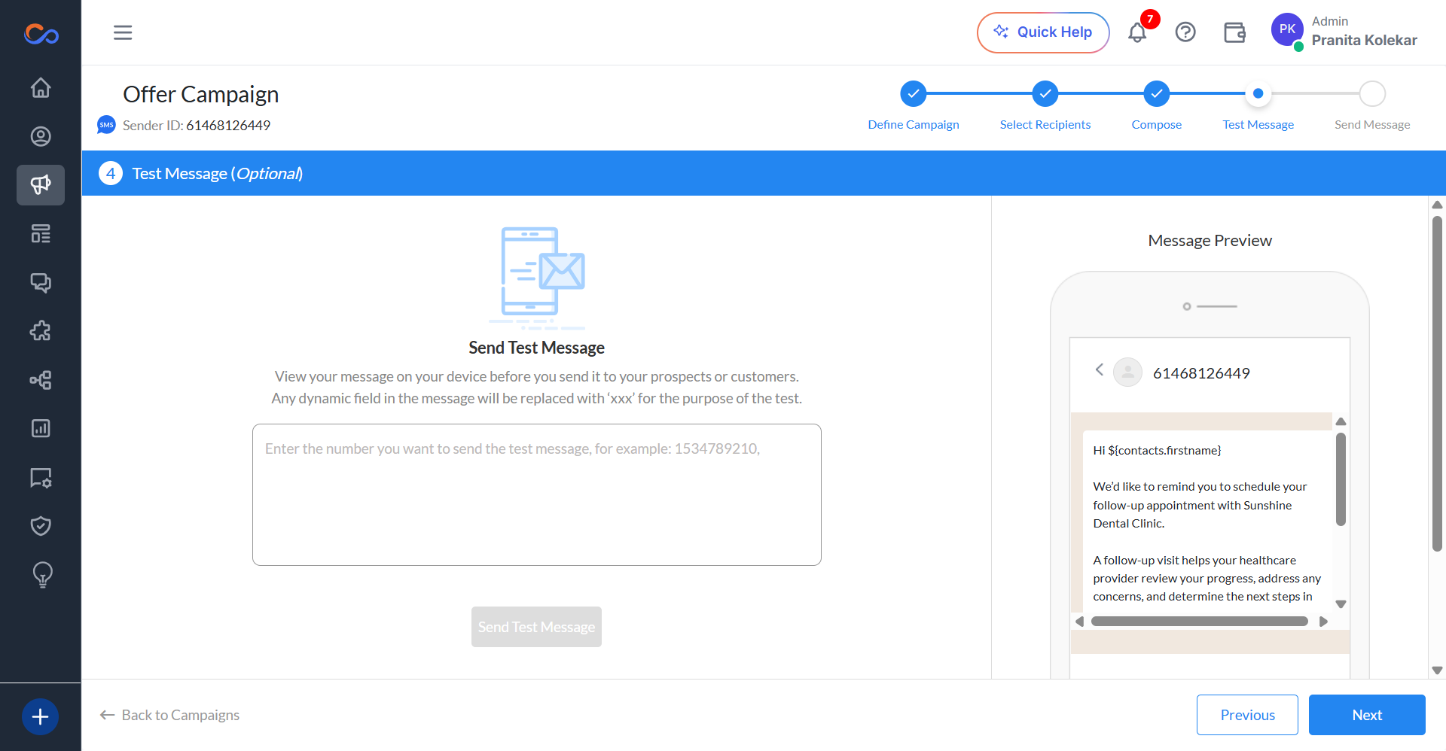Click the help question mark icon
1446x751 pixels.
click(1185, 32)
